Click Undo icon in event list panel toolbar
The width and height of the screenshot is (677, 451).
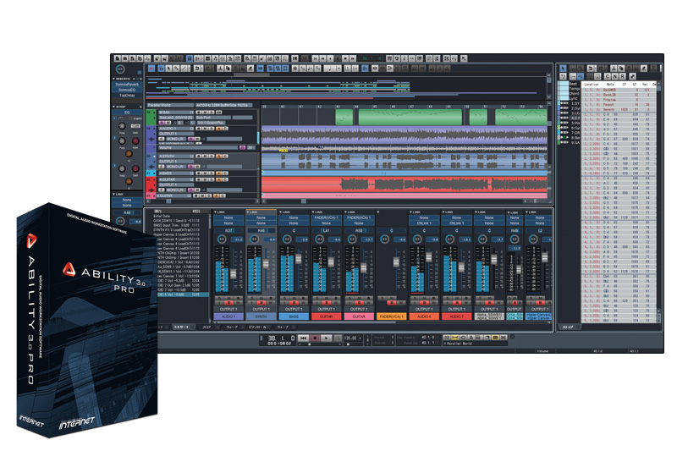[x=592, y=69]
